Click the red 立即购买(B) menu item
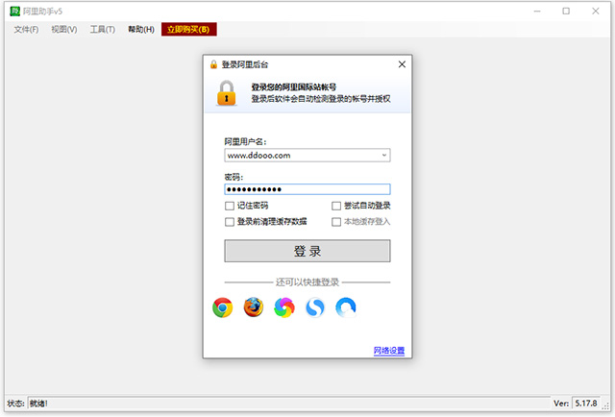The height and width of the screenshot is (417, 615). click(x=188, y=30)
